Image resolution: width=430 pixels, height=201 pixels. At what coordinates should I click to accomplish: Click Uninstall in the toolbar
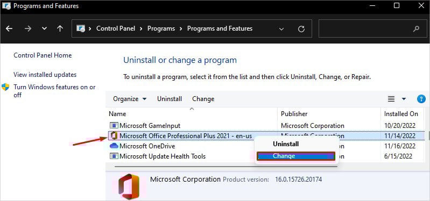tap(170, 99)
